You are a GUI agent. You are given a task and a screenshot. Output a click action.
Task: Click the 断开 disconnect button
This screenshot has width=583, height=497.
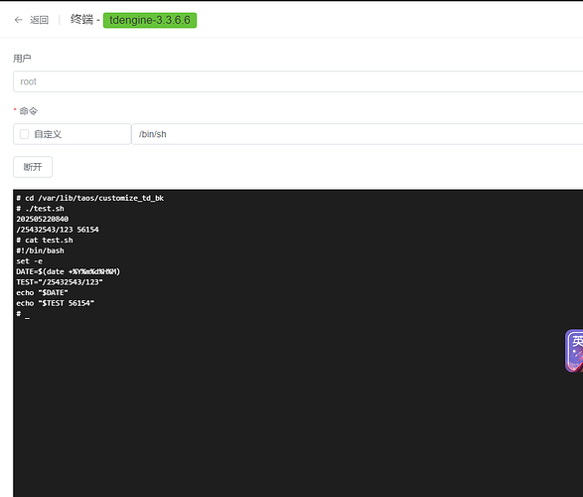(x=33, y=167)
